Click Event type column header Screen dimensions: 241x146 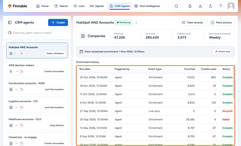coord(155,69)
